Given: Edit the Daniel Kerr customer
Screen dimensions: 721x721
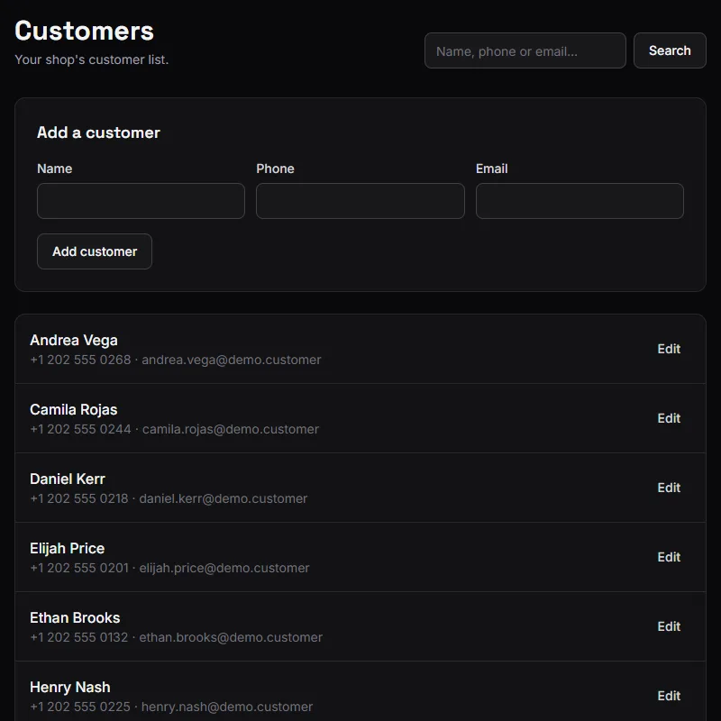Looking at the screenshot, I should pos(669,488).
